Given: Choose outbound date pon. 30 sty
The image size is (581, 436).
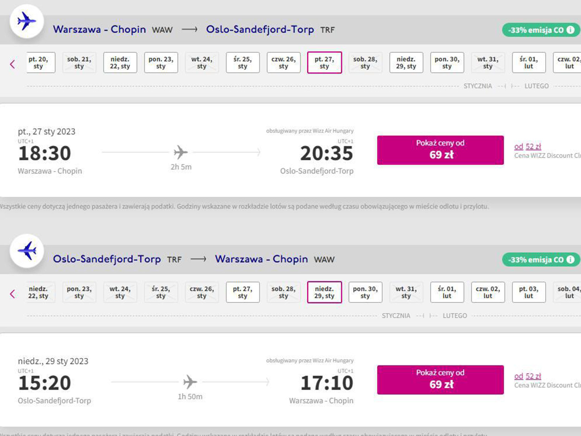Looking at the screenshot, I should click(447, 63).
